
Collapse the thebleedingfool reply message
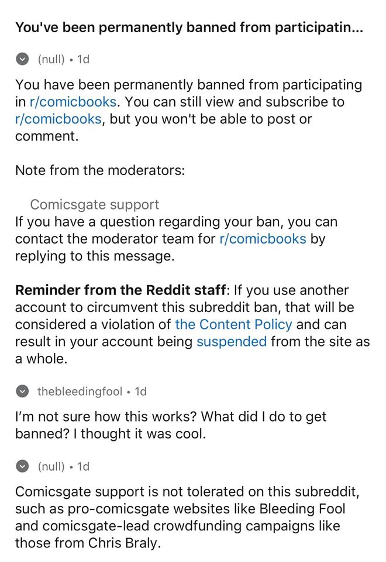(x=22, y=391)
